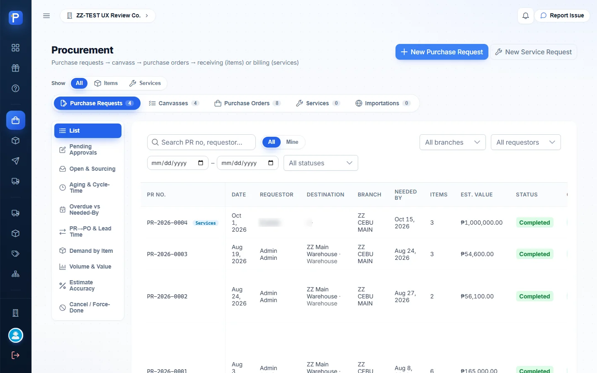597x373 pixels.
Task: Select the Purchase Requests tab
Action: (x=97, y=103)
